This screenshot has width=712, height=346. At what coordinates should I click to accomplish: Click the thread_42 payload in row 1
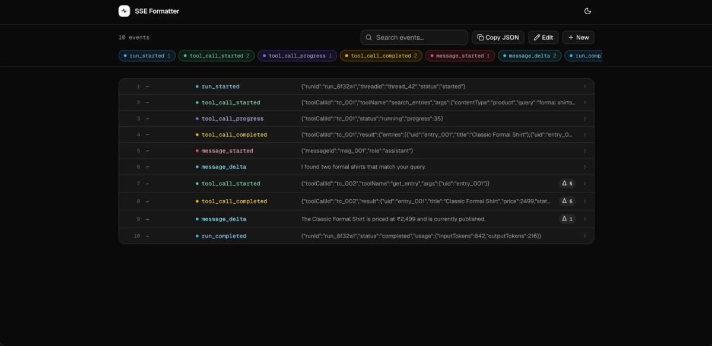pos(383,86)
